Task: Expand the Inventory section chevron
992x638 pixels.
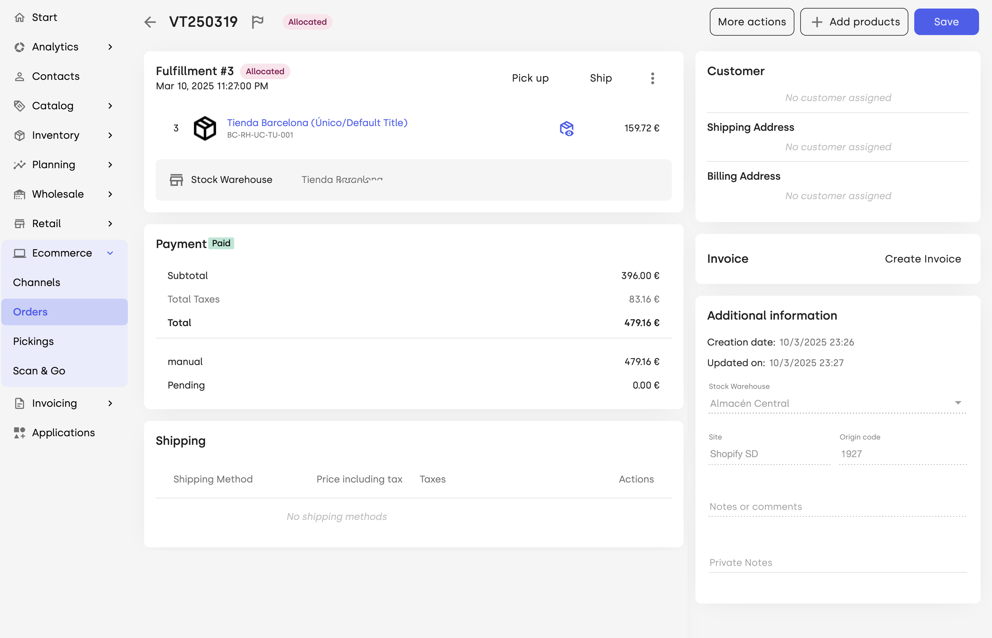Action: [110, 135]
